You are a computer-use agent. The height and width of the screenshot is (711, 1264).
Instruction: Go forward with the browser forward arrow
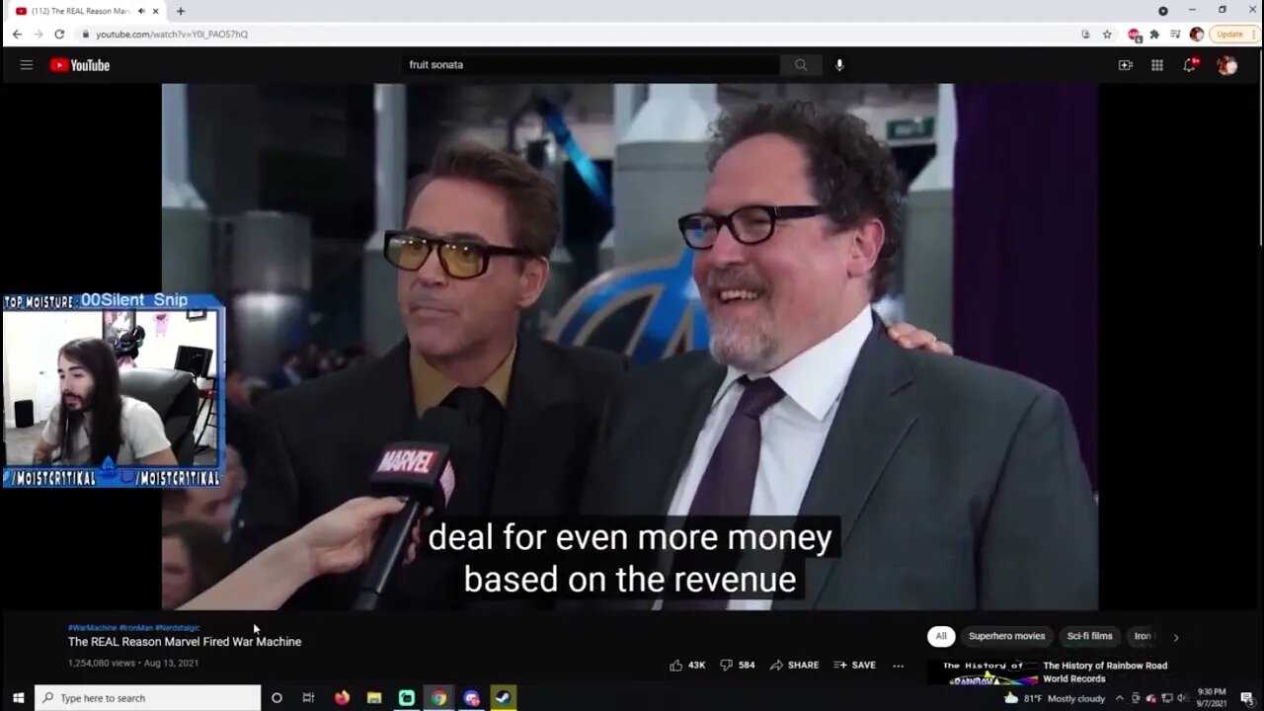click(x=39, y=34)
